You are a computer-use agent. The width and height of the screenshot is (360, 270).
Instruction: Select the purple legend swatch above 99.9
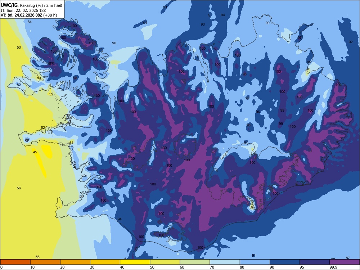(345, 262)
